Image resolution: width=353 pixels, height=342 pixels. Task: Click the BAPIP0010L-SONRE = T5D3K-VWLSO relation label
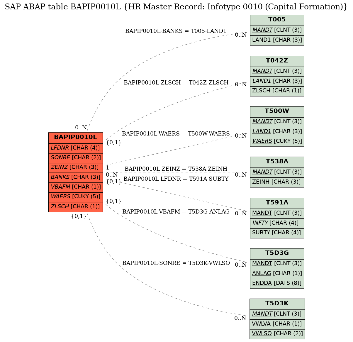(176, 263)
